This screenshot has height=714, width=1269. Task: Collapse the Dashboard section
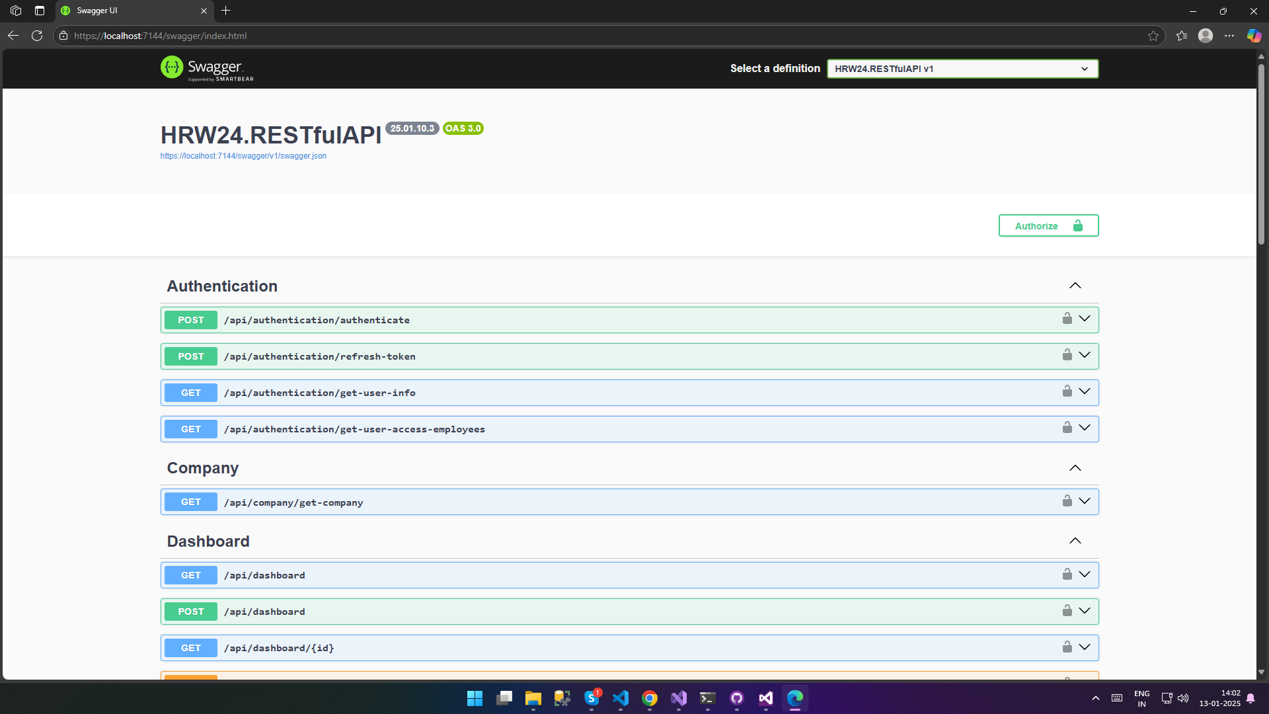tap(1075, 541)
